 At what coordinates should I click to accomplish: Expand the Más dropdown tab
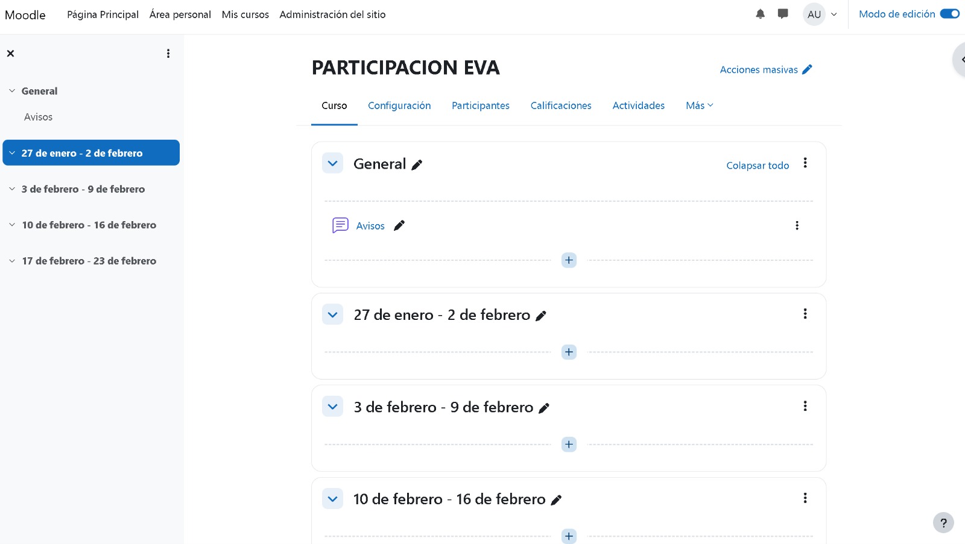click(699, 105)
